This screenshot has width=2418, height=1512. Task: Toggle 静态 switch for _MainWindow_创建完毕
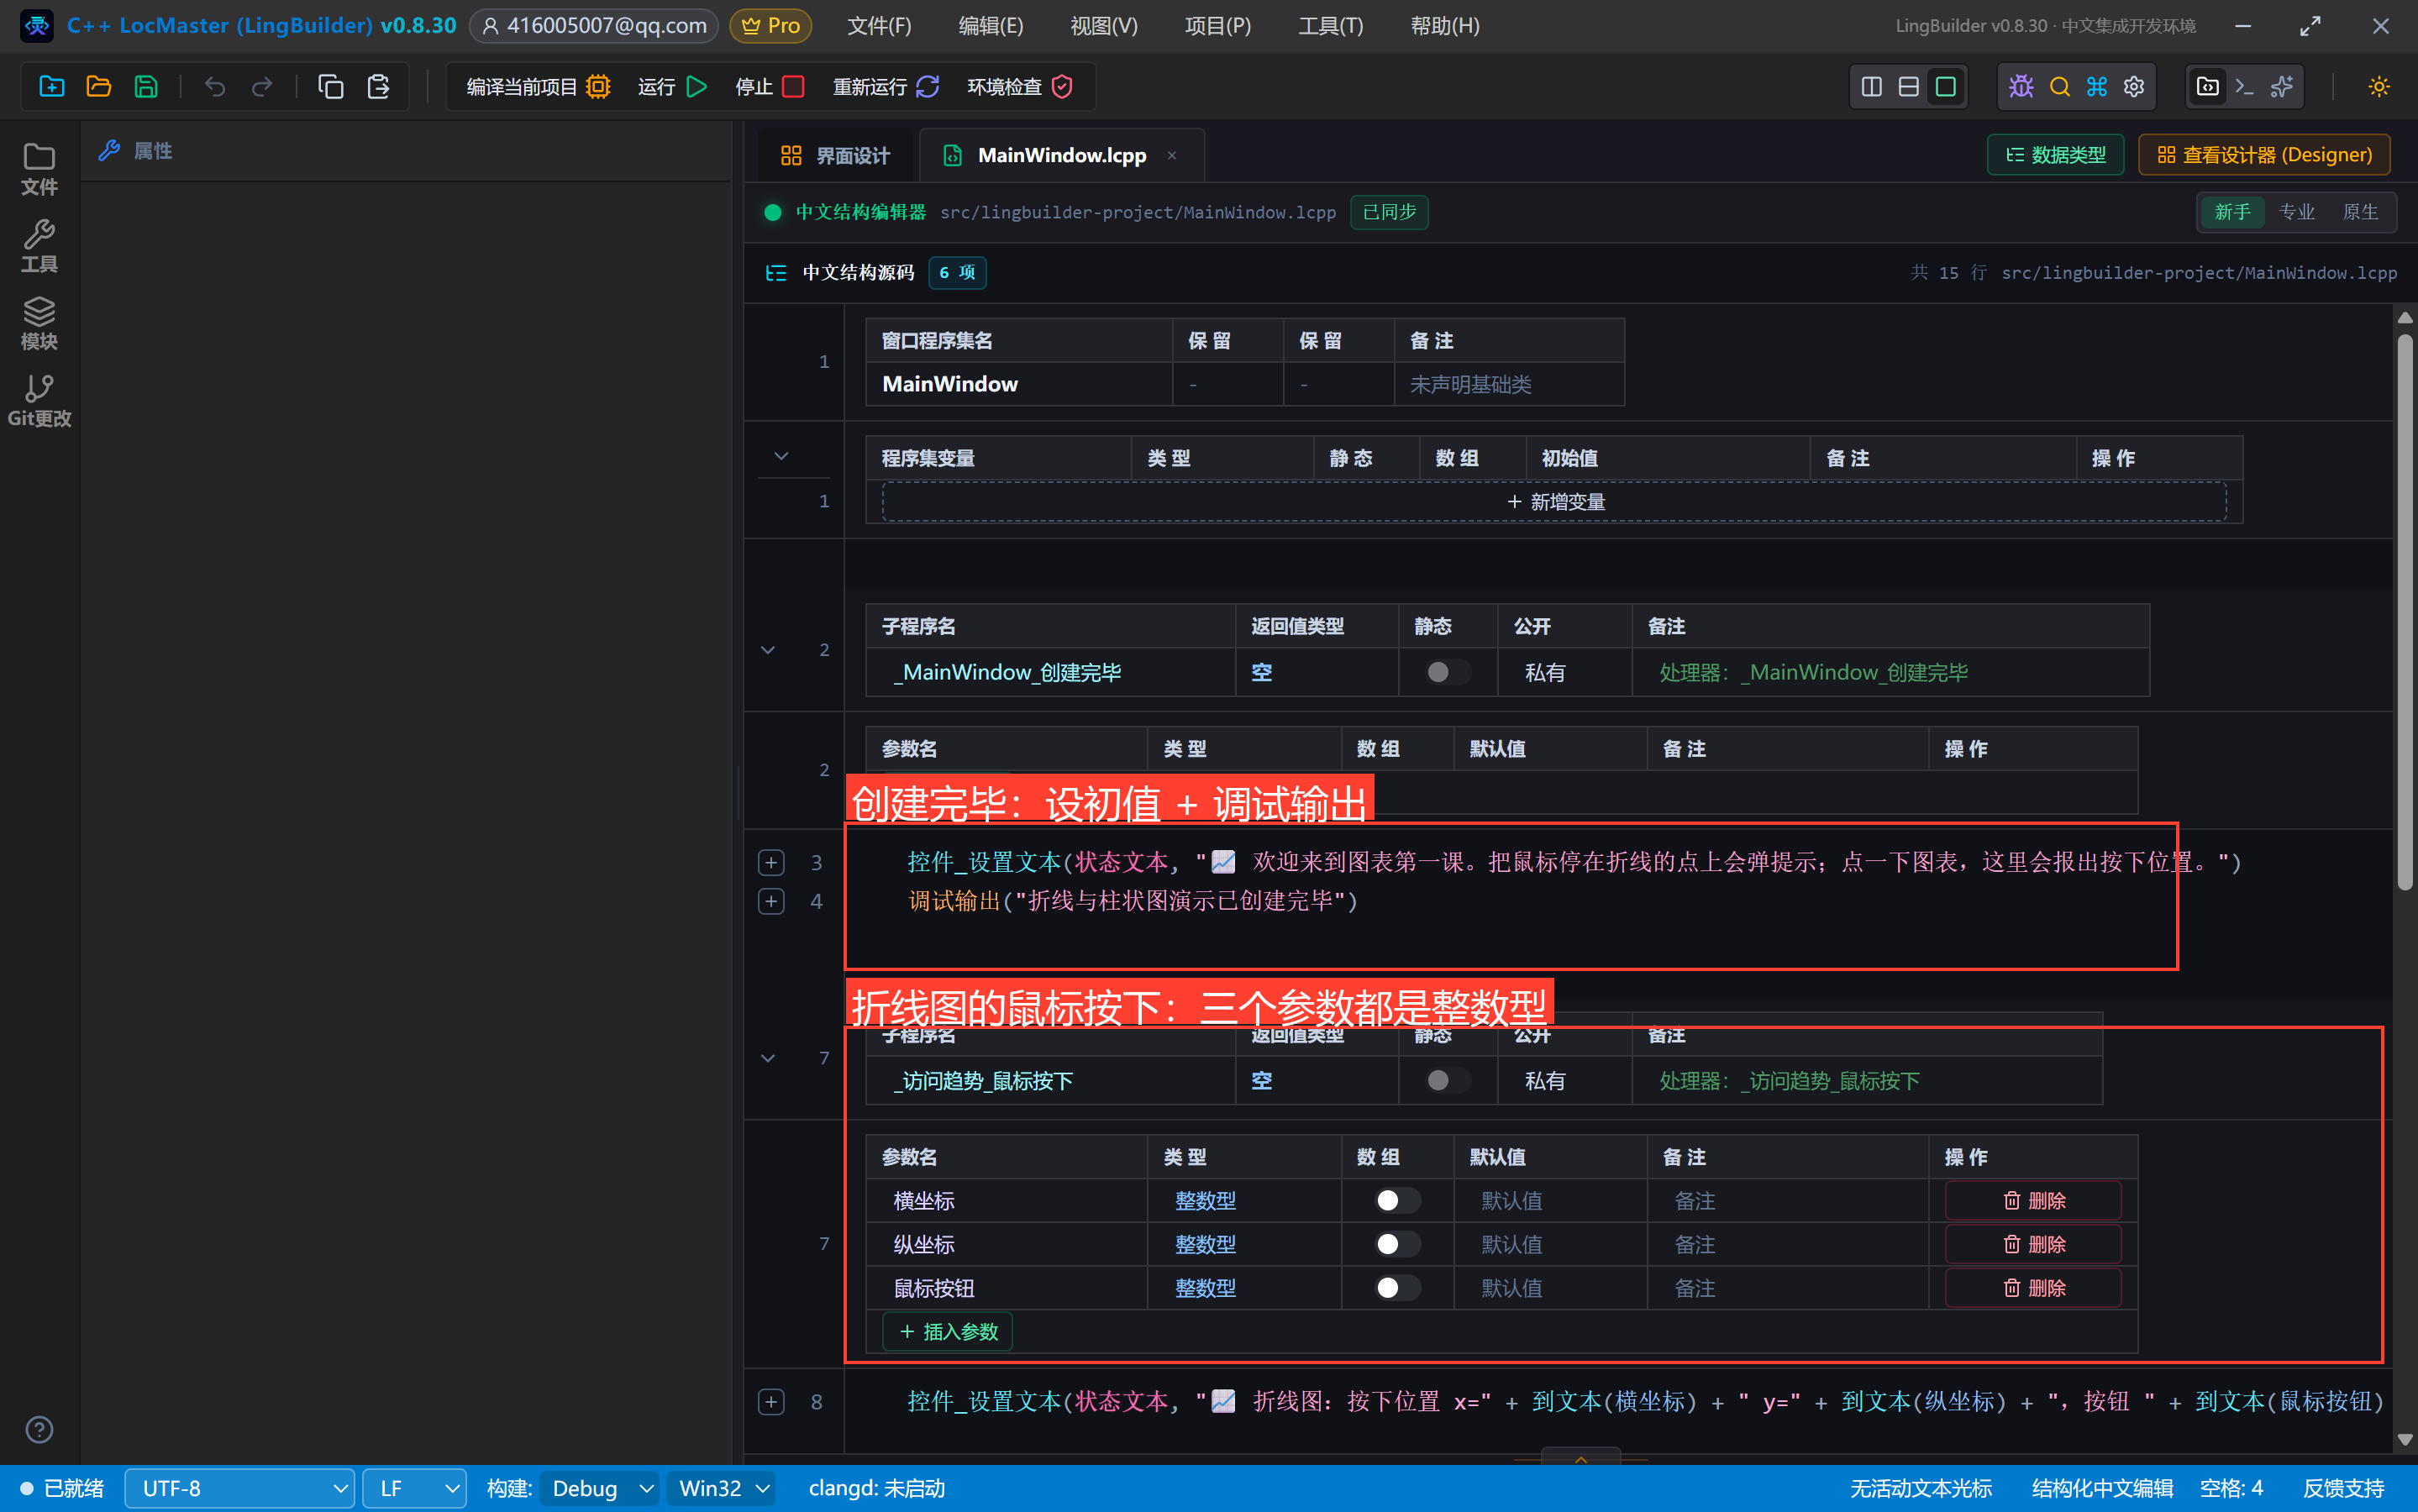1447,672
